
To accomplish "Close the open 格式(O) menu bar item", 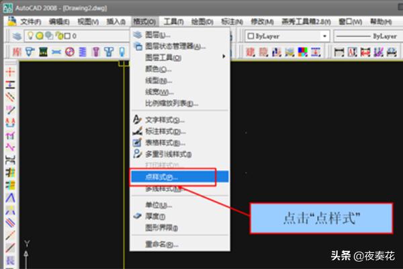I will pos(144,22).
